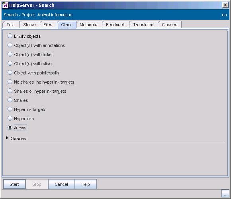This screenshot has width=231, height=199.
Task: Select Object(s) with alias radio button
Action: point(10,63)
